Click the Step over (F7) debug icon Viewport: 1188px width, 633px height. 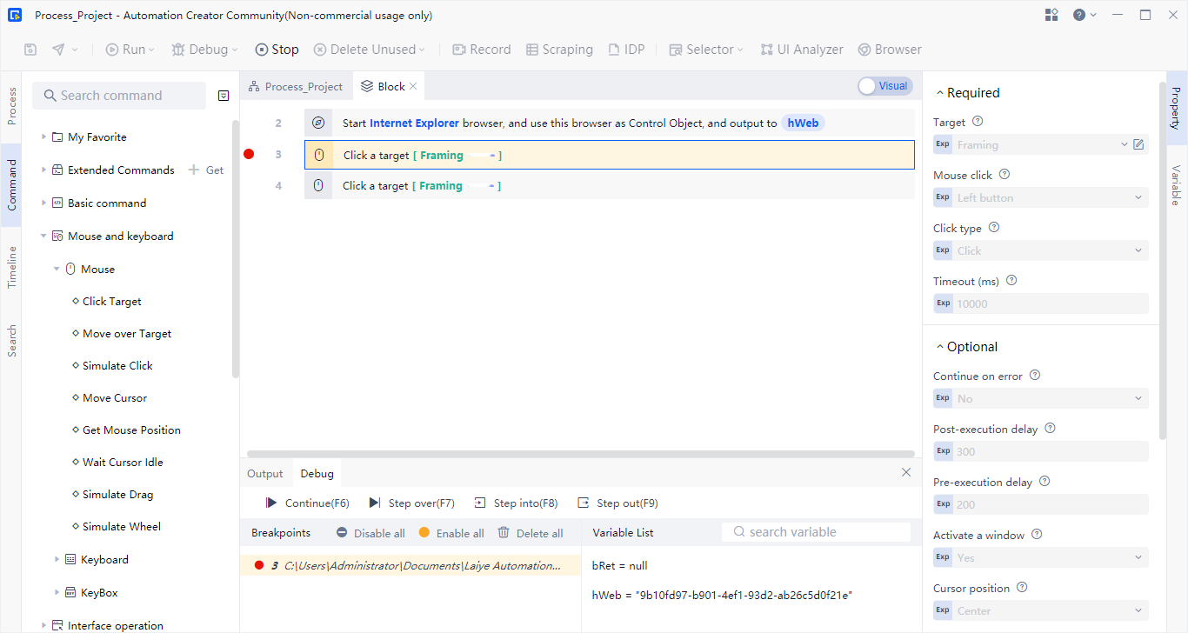tap(375, 503)
